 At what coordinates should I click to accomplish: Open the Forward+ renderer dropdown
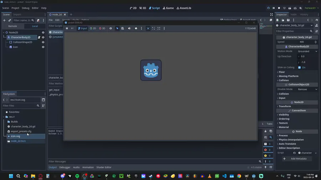pyautogui.click(x=311, y=8)
